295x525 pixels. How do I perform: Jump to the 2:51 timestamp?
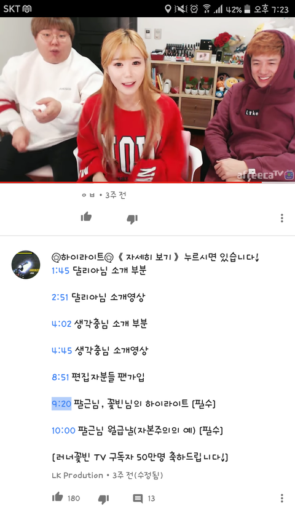pos(60,297)
